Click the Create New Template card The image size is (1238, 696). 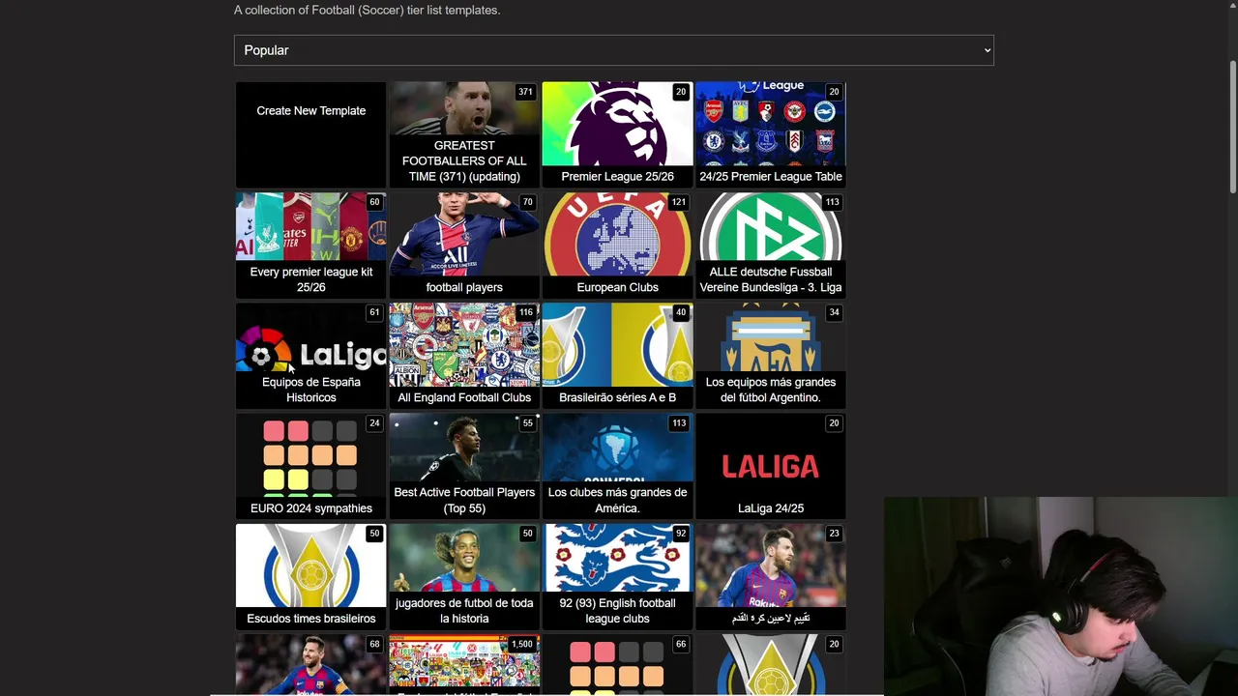311,134
